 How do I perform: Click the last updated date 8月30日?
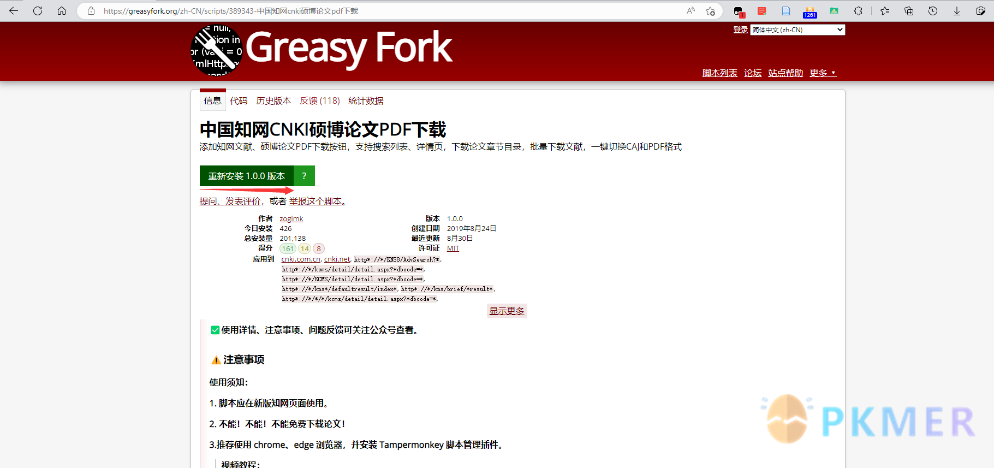(x=460, y=238)
